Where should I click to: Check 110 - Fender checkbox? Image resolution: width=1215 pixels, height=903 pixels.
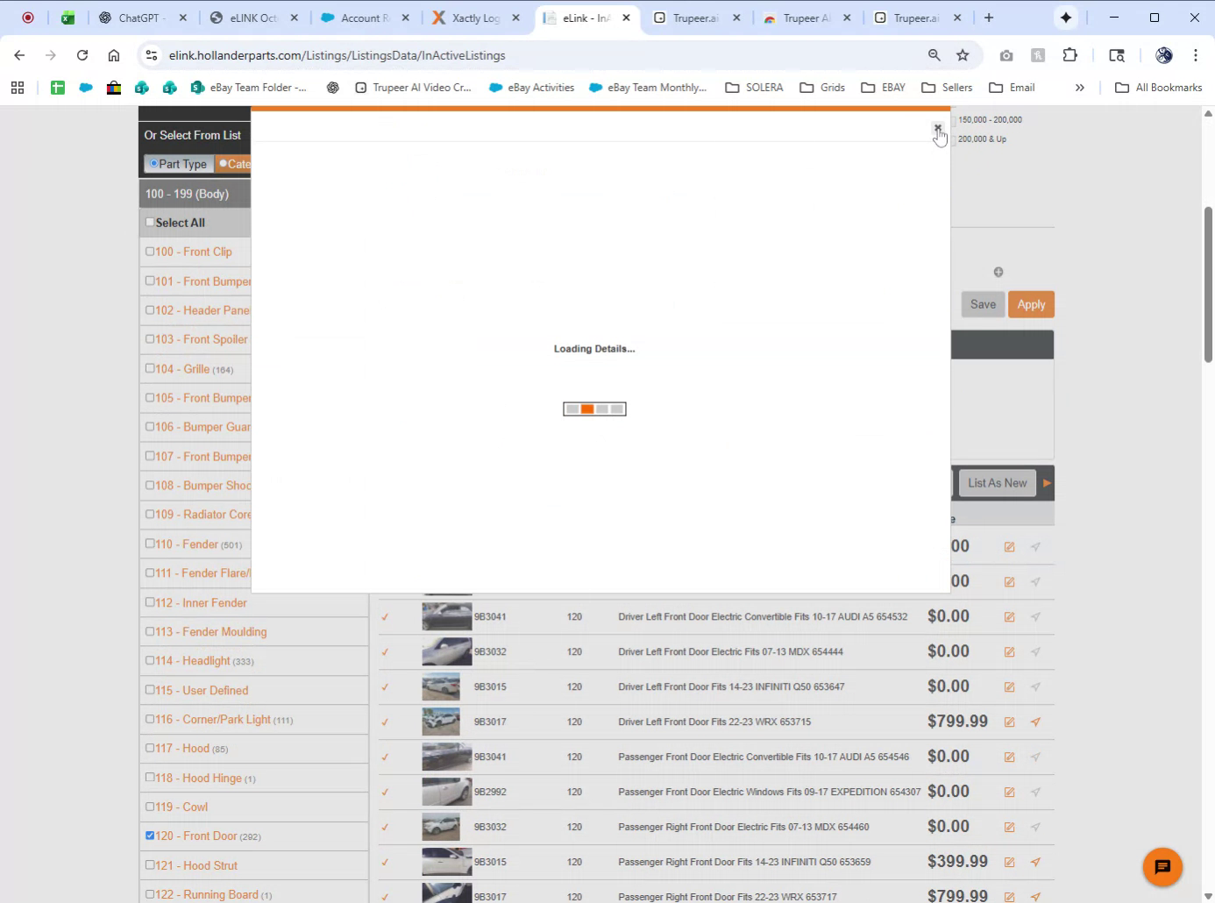pyautogui.click(x=150, y=544)
